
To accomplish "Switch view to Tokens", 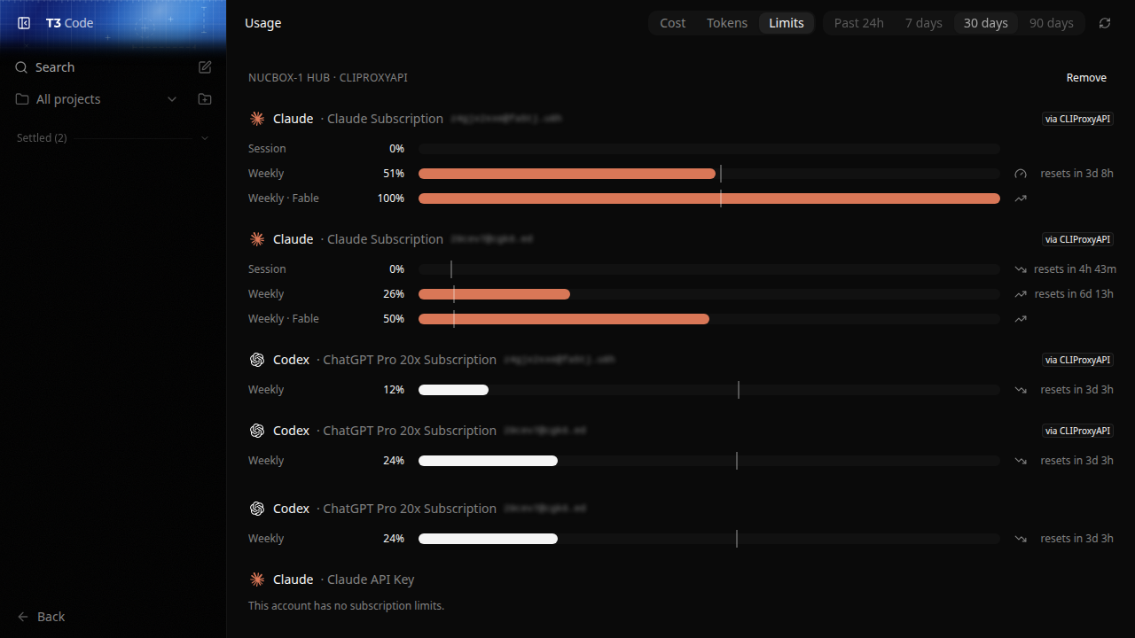I will click(x=727, y=23).
